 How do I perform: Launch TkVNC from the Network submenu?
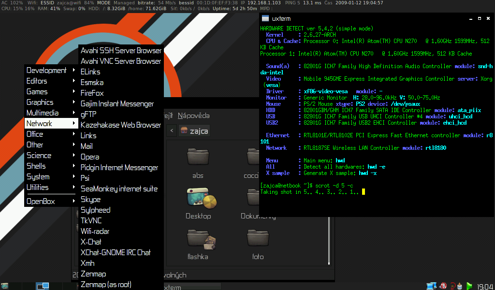coord(121,220)
